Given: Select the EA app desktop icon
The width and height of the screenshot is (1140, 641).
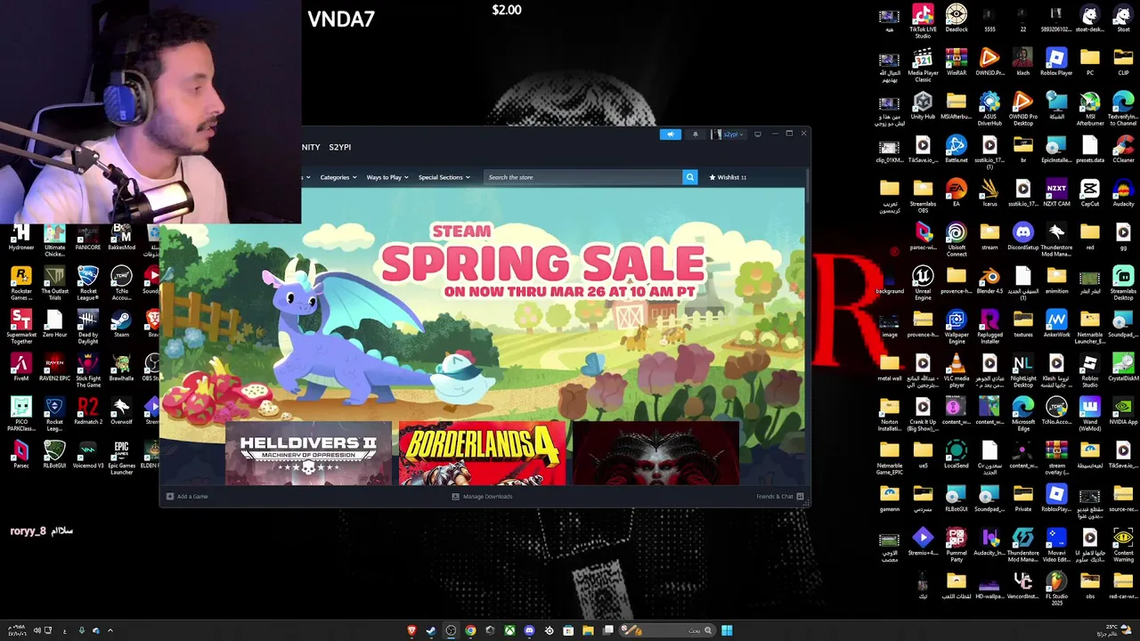Looking at the screenshot, I should pyautogui.click(x=957, y=193).
